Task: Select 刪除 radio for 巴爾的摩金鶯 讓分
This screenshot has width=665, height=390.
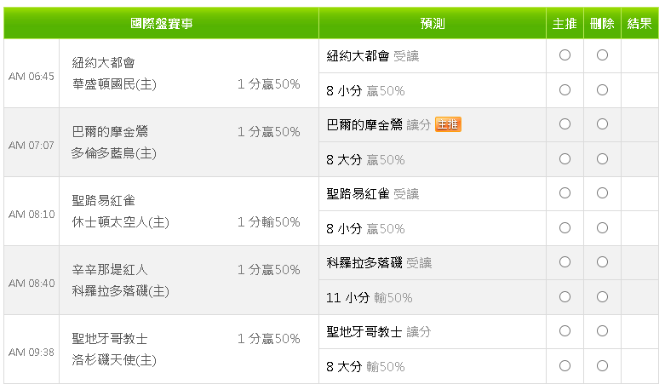Action: 602,124
